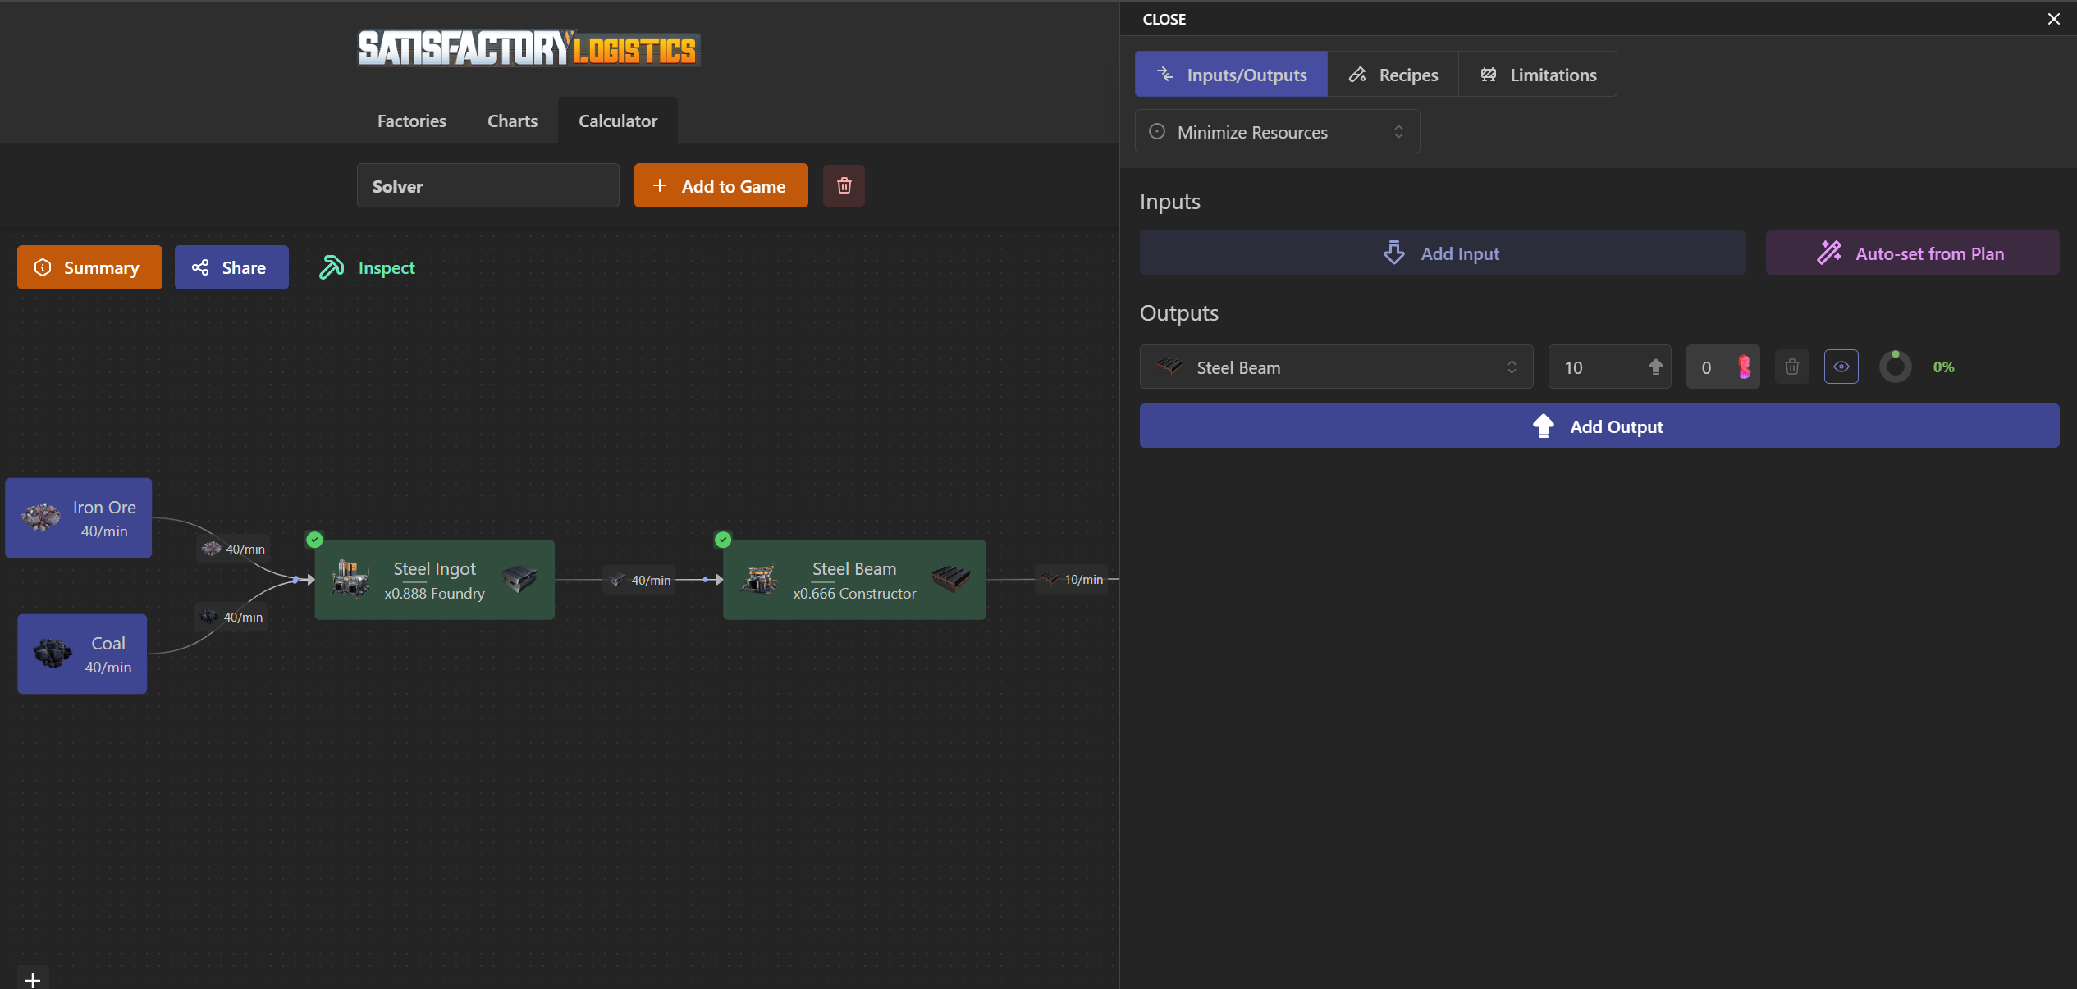This screenshot has height=989, width=2077.
Task: Delete the Steel Beam output row
Action: coord(1791,367)
